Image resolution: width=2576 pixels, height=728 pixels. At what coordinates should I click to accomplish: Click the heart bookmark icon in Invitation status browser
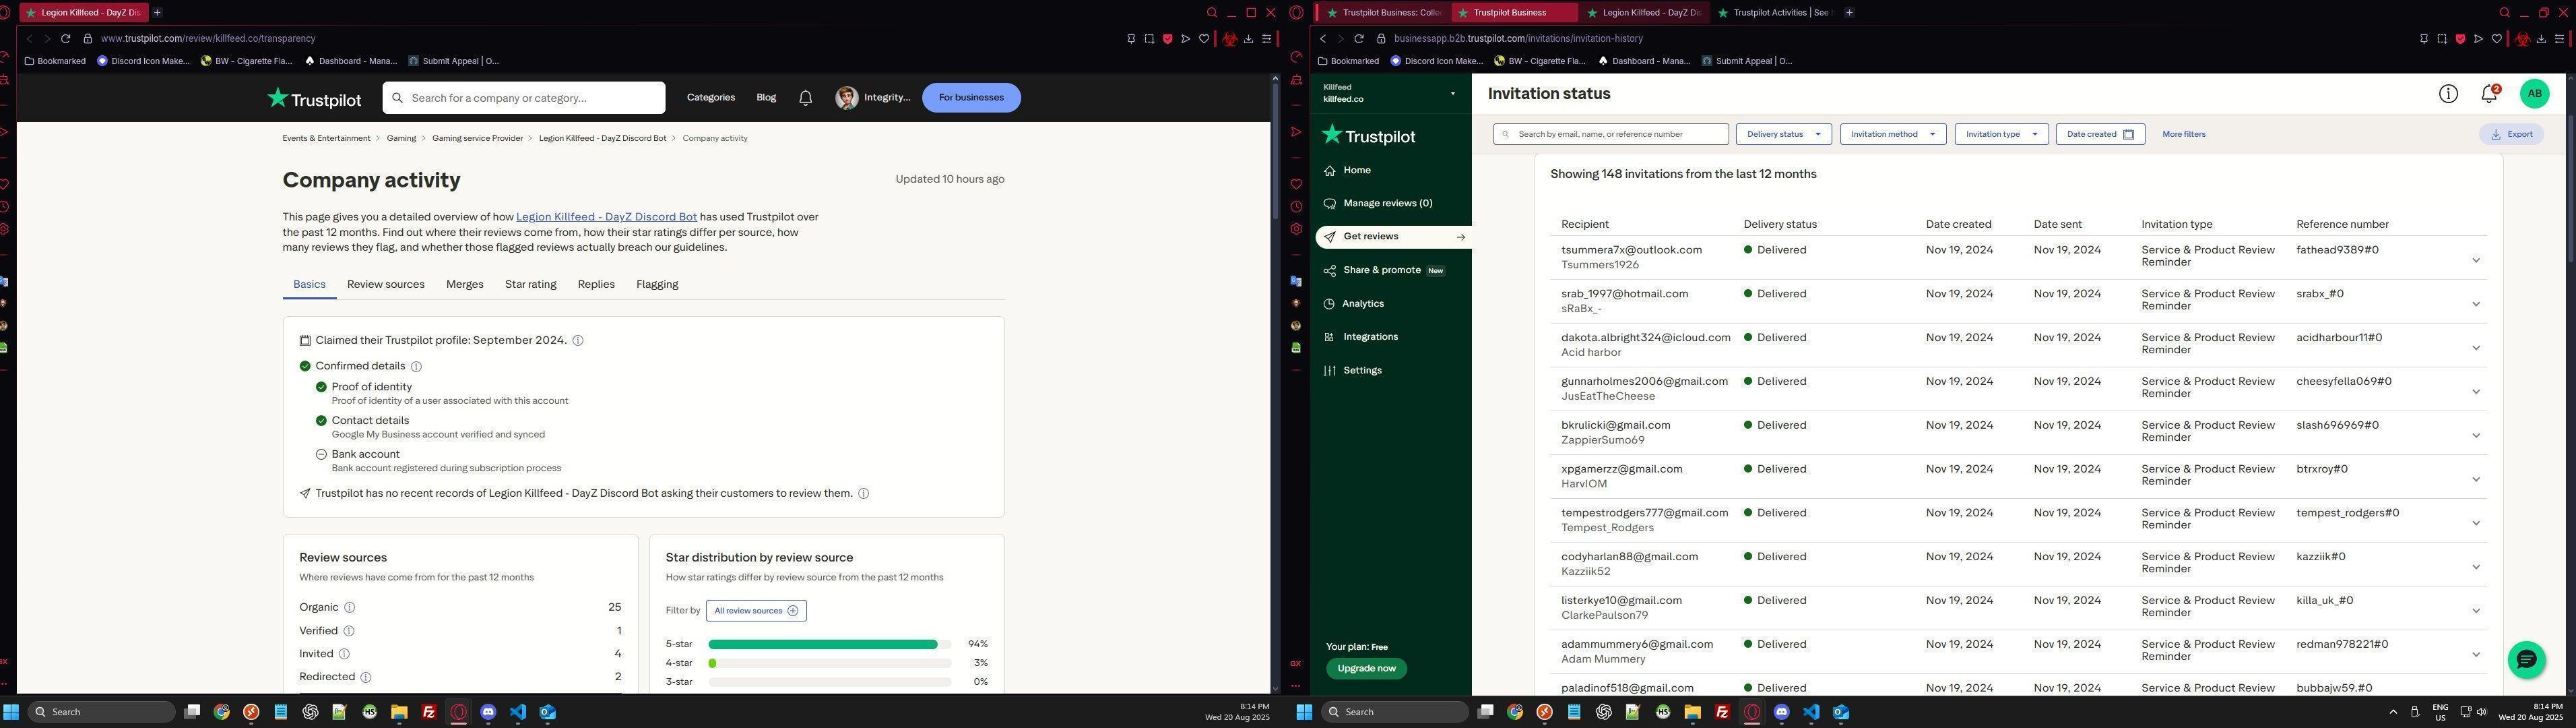pyautogui.click(x=2497, y=39)
